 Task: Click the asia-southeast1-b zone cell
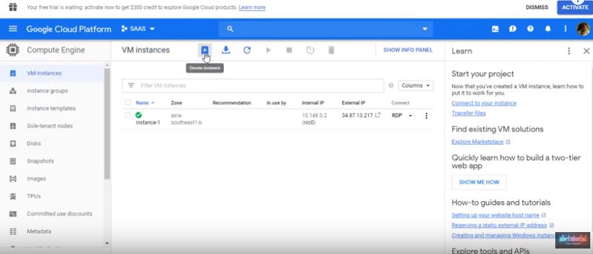pyautogui.click(x=186, y=118)
